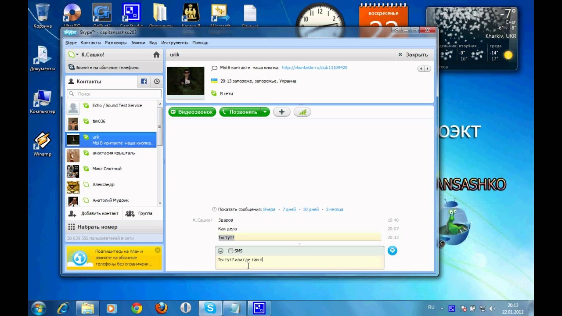This screenshot has height=316, width=562.
Task: Check call quality signal bars
Action: (x=303, y=112)
